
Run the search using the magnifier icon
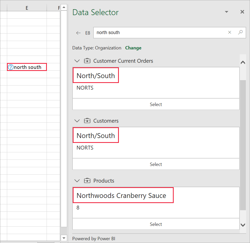click(240, 33)
